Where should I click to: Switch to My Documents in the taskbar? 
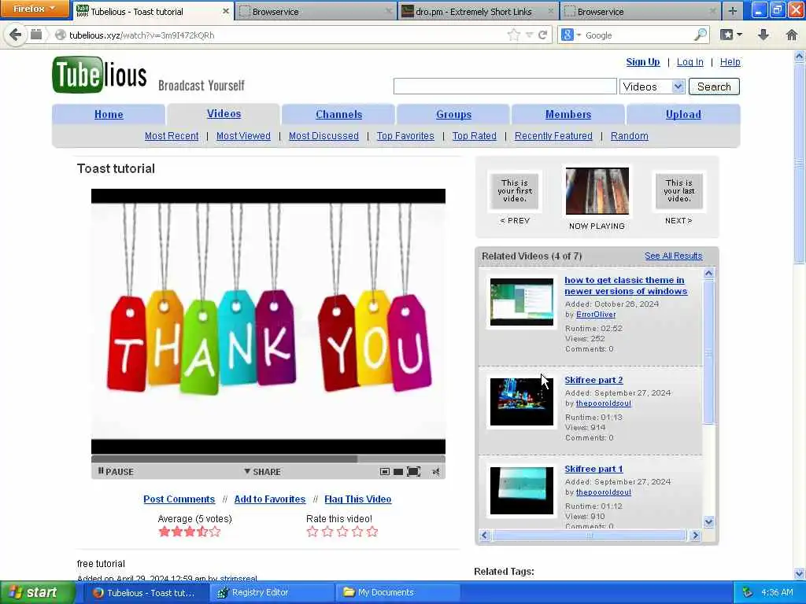pyautogui.click(x=397, y=592)
